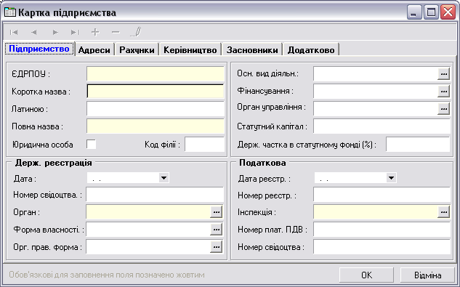Add a new record with plus icon
The image size is (460, 287).
click(95, 32)
